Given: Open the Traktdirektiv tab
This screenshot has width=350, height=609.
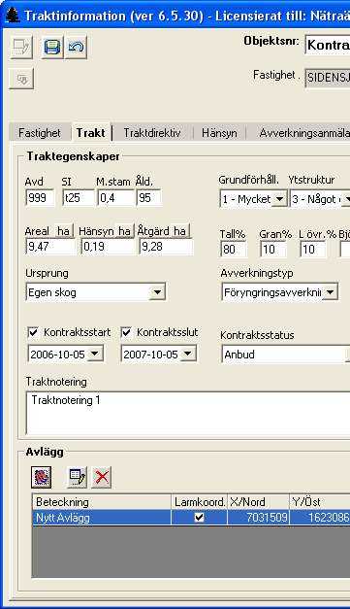Looking at the screenshot, I should (152, 133).
